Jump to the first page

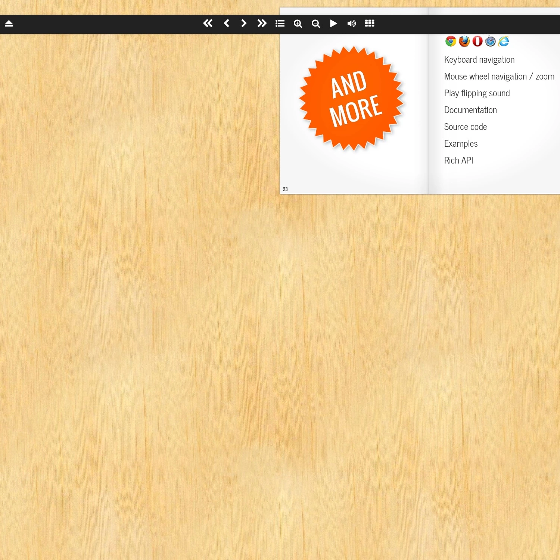[x=208, y=24]
